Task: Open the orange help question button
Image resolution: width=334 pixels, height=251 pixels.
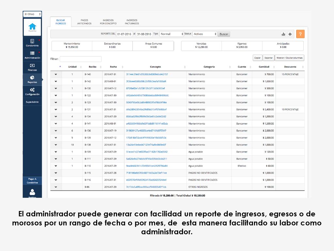Action: click(x=300, y=34)
